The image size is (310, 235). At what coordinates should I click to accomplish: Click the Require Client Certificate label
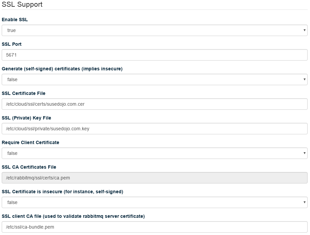pyautogui.click(x=31, y=142)
